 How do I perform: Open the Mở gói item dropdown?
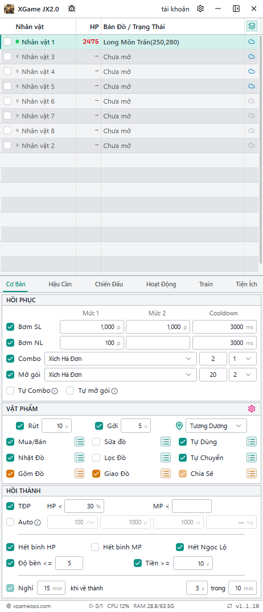coord(121,375)
